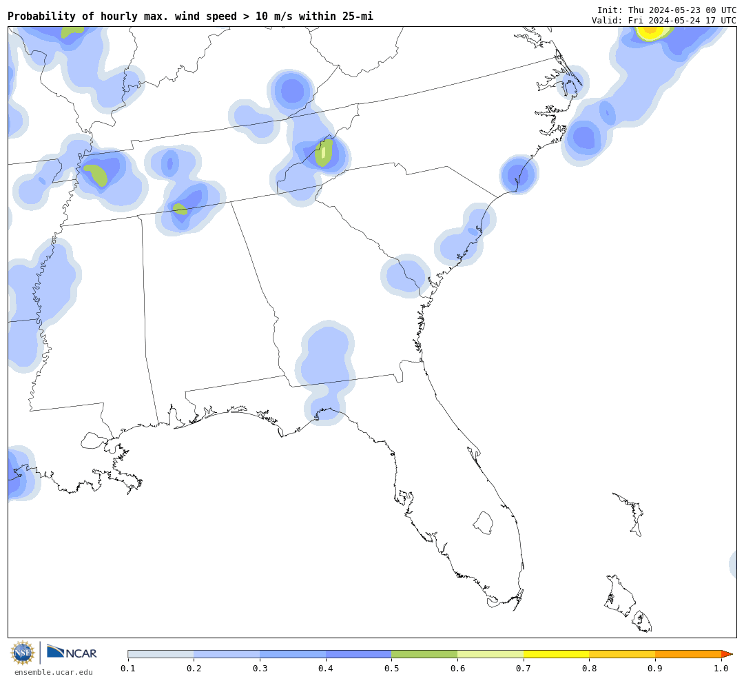Click the 0.1–0.2 light gray-blue colorbar segment

[x=161, y=654]
